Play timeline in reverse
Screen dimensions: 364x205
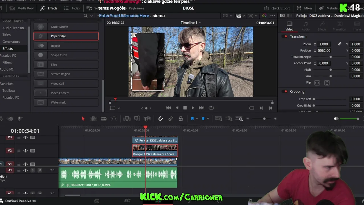pos(177,108)
